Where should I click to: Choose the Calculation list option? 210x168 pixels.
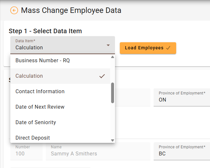pos(29,76)
